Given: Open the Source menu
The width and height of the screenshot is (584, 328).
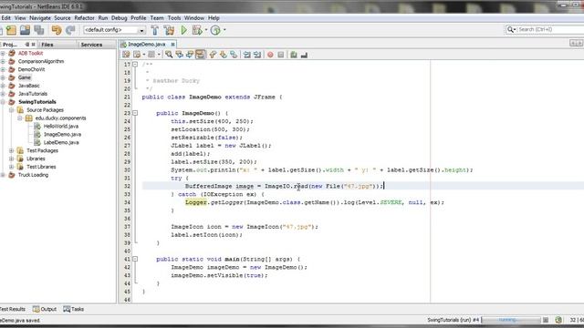Looking at the screenshot, I should (x=62, y=18).
